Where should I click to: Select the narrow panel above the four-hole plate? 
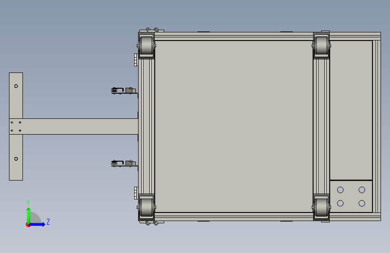351,110
